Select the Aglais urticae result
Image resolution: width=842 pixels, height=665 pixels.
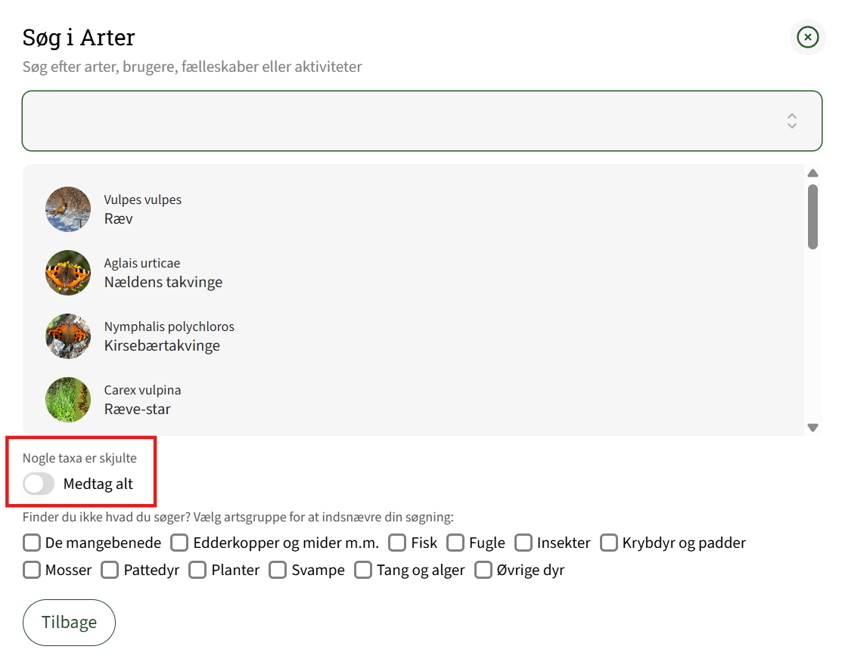pyautogui.click(x=414, y=273)
